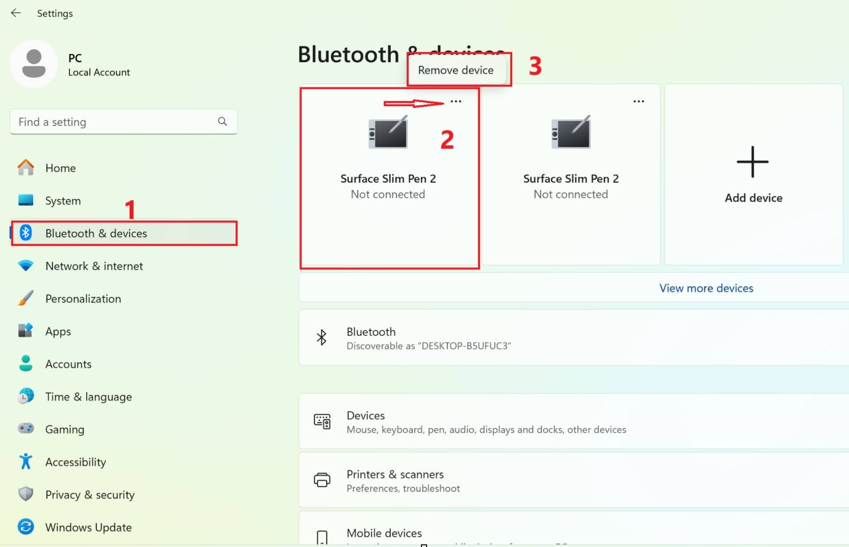Click the Devices keyboard-mouse icon
Image resolution: width=849 pixels, height=547 pixels.
pos(322,421)
